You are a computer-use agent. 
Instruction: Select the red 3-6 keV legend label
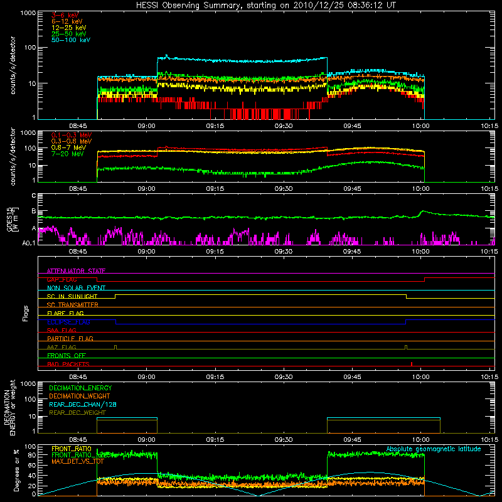65,15
